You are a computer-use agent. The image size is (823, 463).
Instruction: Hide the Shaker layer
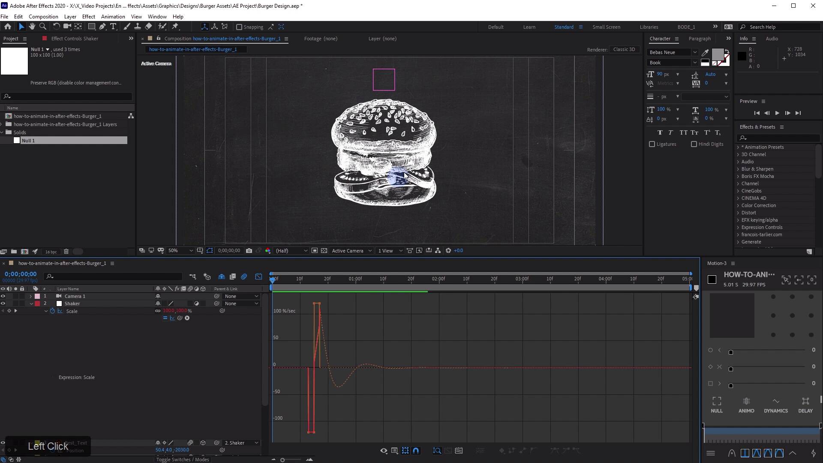(3, 304)
